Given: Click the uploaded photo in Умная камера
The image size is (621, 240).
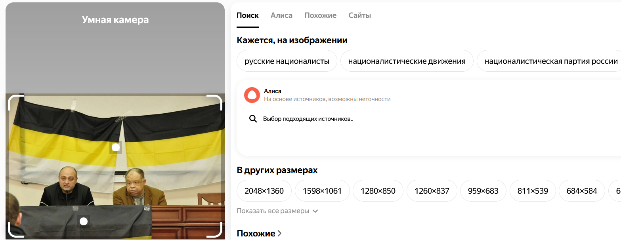Looking at the screenshot, I should 115,166.
